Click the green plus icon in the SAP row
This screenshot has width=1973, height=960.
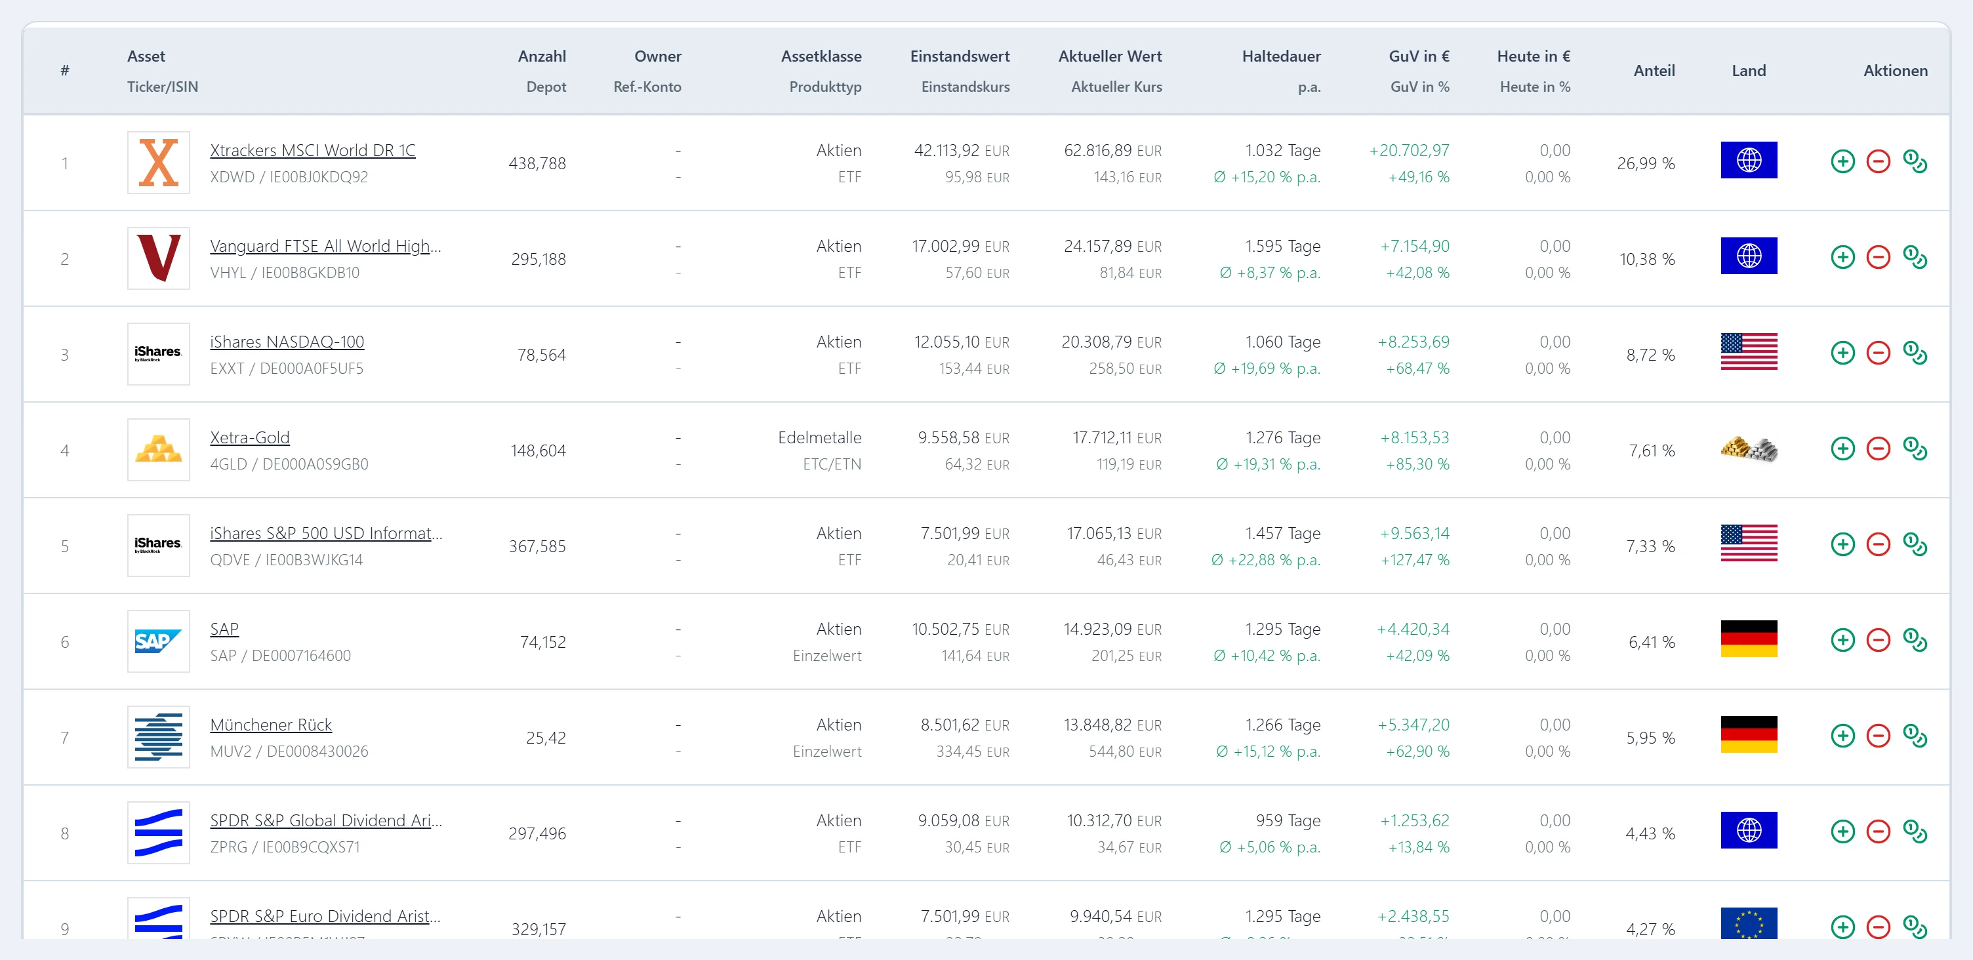pyautogui.click(x=1842, y=640)
